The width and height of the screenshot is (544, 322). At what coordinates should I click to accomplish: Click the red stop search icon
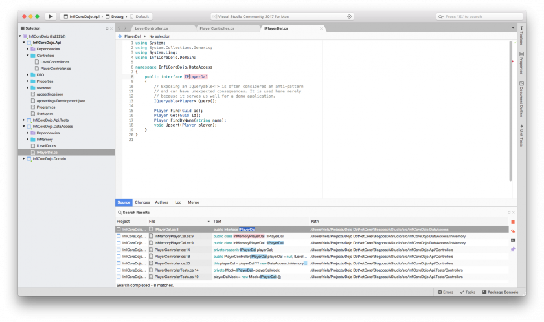tap(513, 222)
